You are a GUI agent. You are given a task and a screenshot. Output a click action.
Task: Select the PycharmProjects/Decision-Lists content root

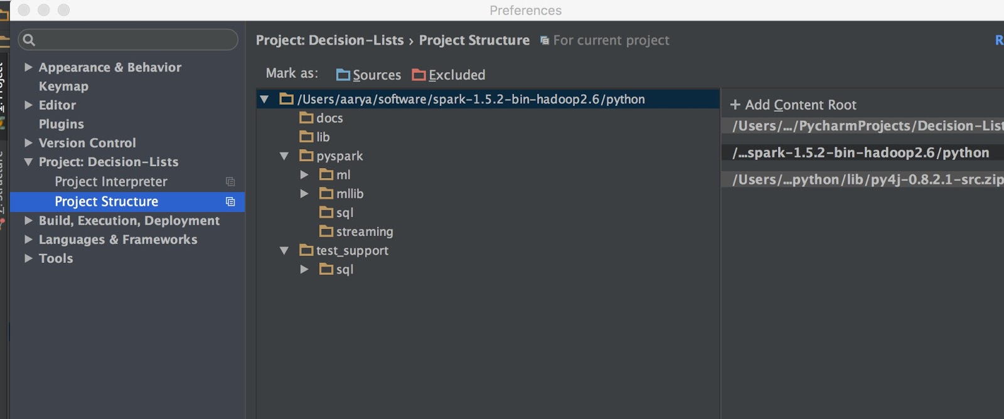click(x=866, y=126)
